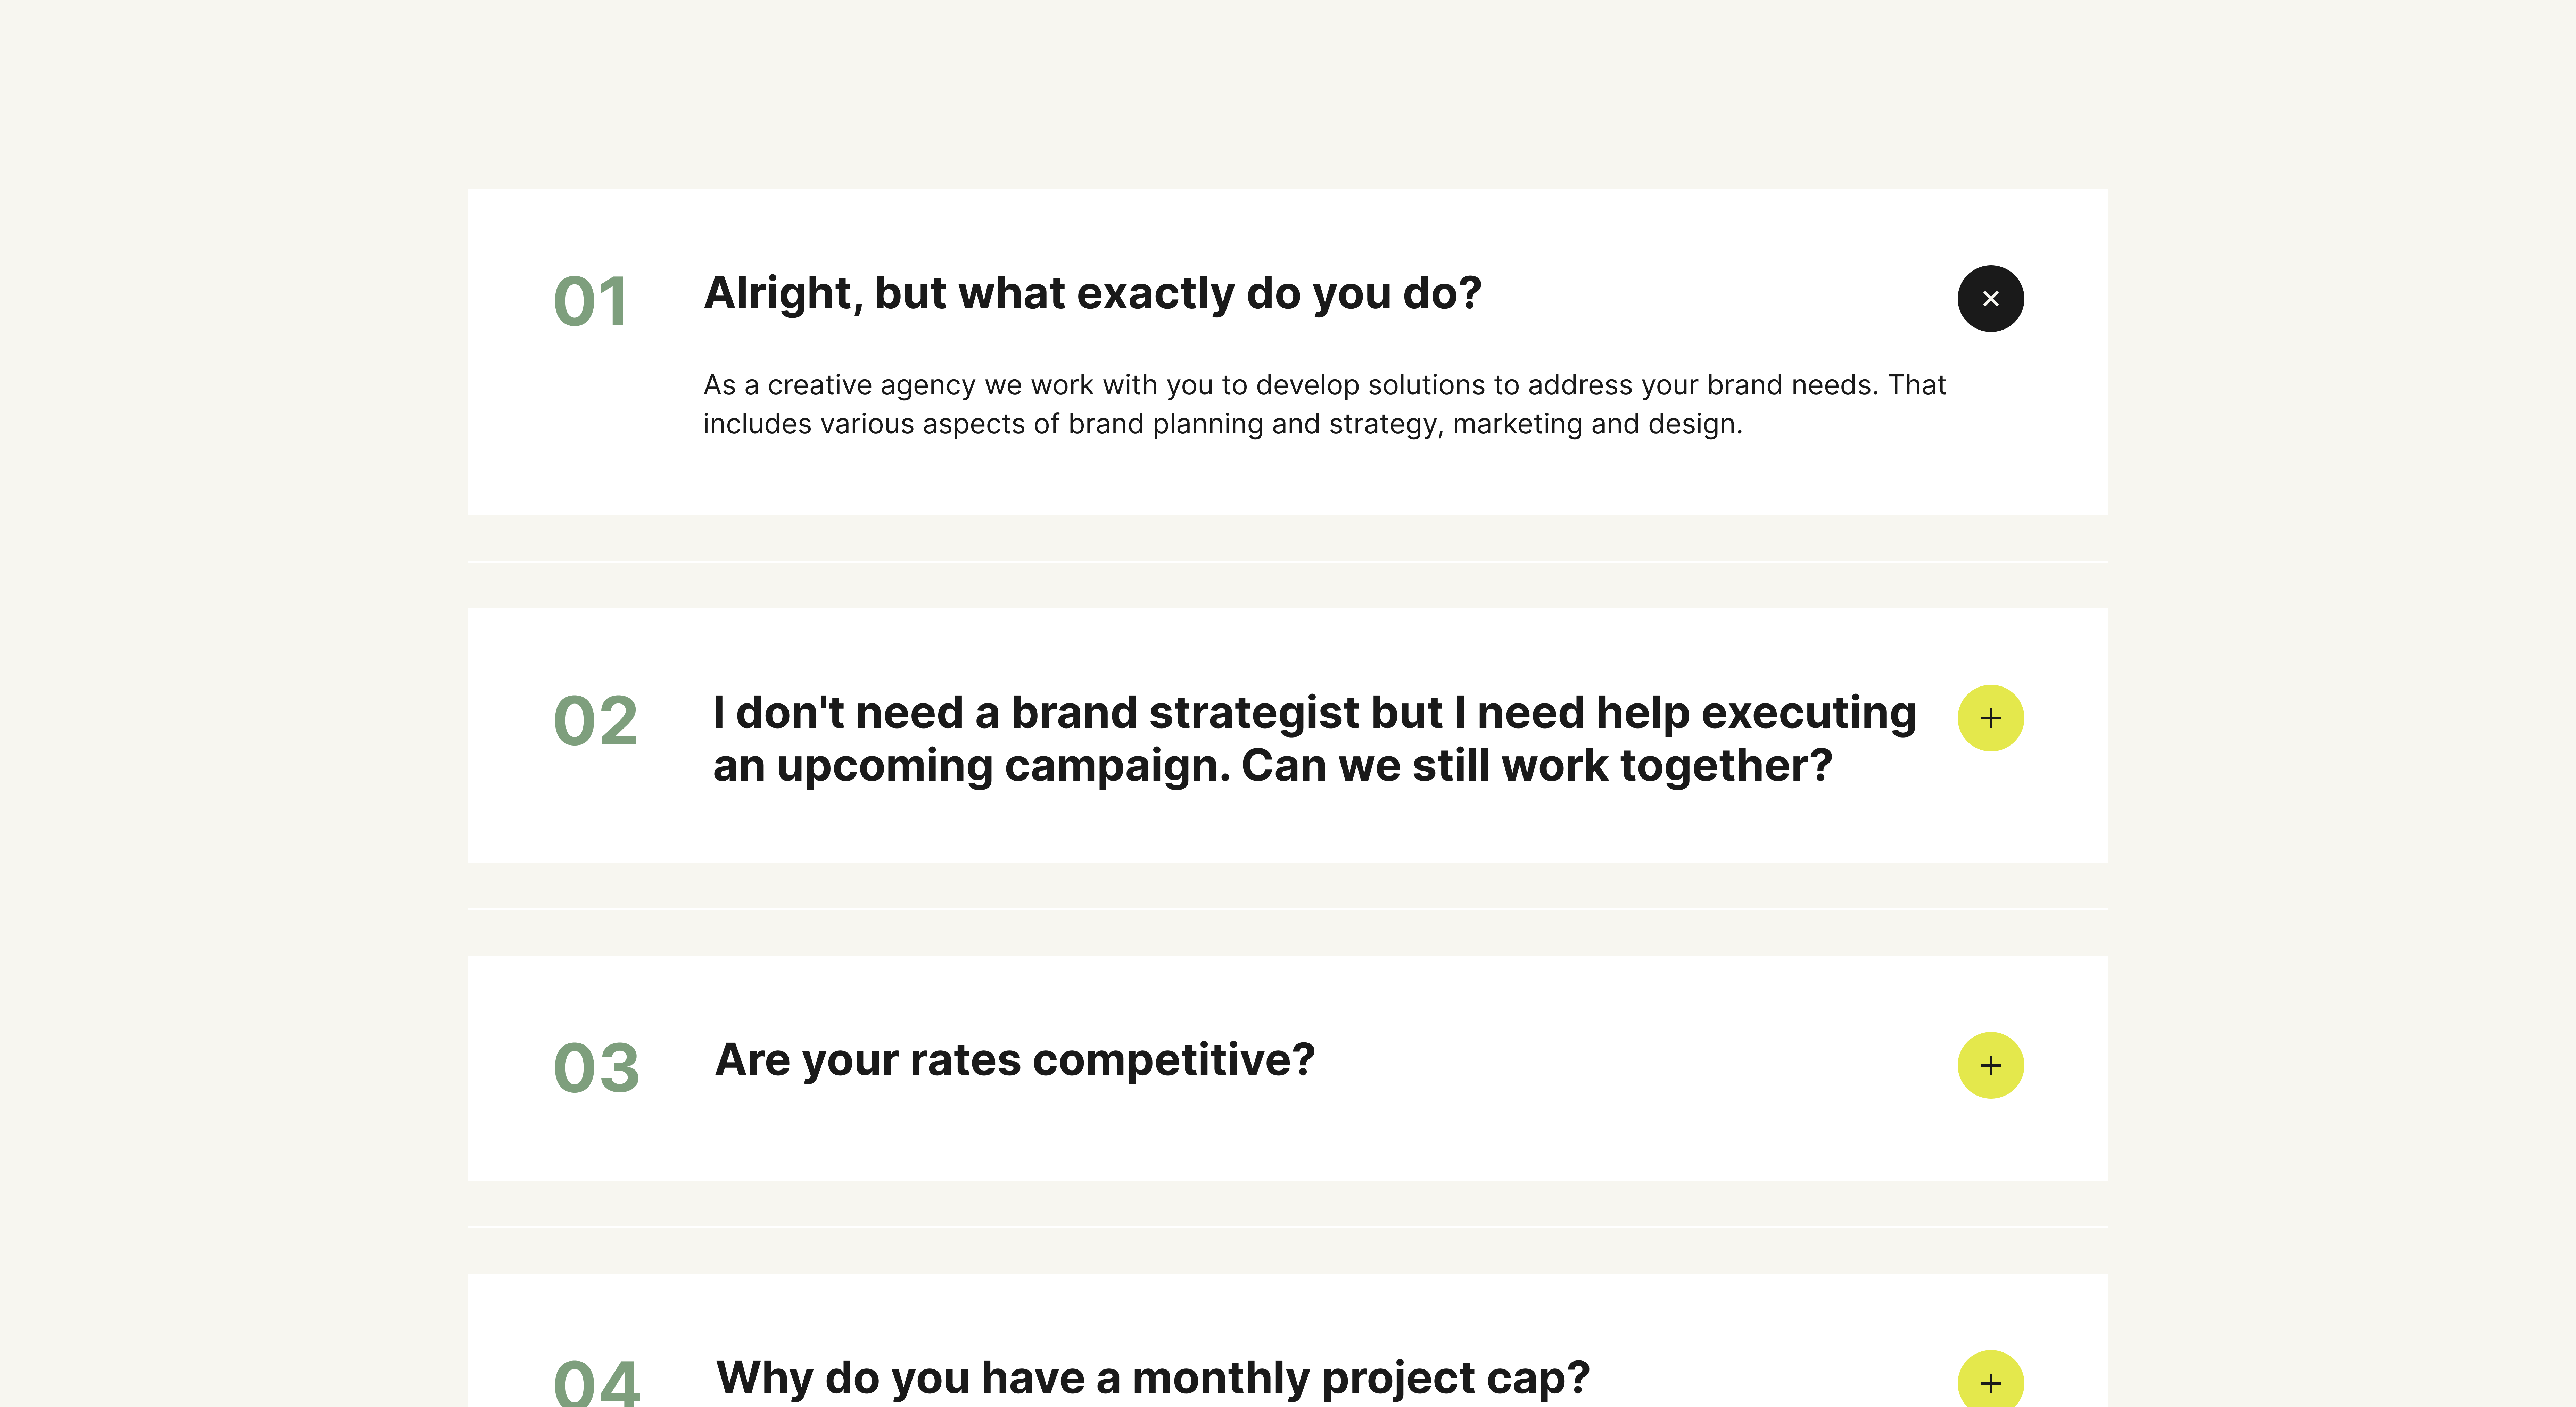
Task: Expand question 02 using yellow plus icon
Action: coord(1990,718)
